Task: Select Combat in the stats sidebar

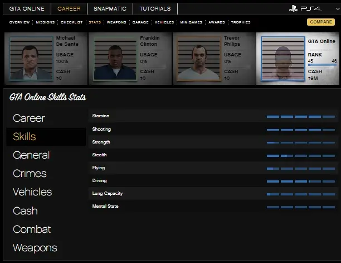Action: pyautogui.click(x=32, y=229)
